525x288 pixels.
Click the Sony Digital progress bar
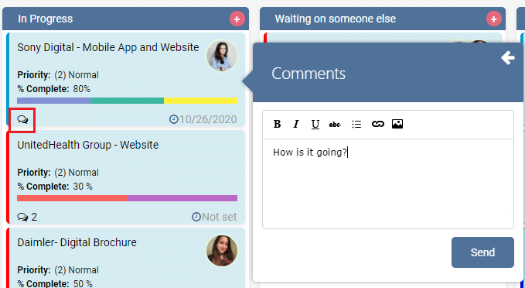tap(128, 101)
